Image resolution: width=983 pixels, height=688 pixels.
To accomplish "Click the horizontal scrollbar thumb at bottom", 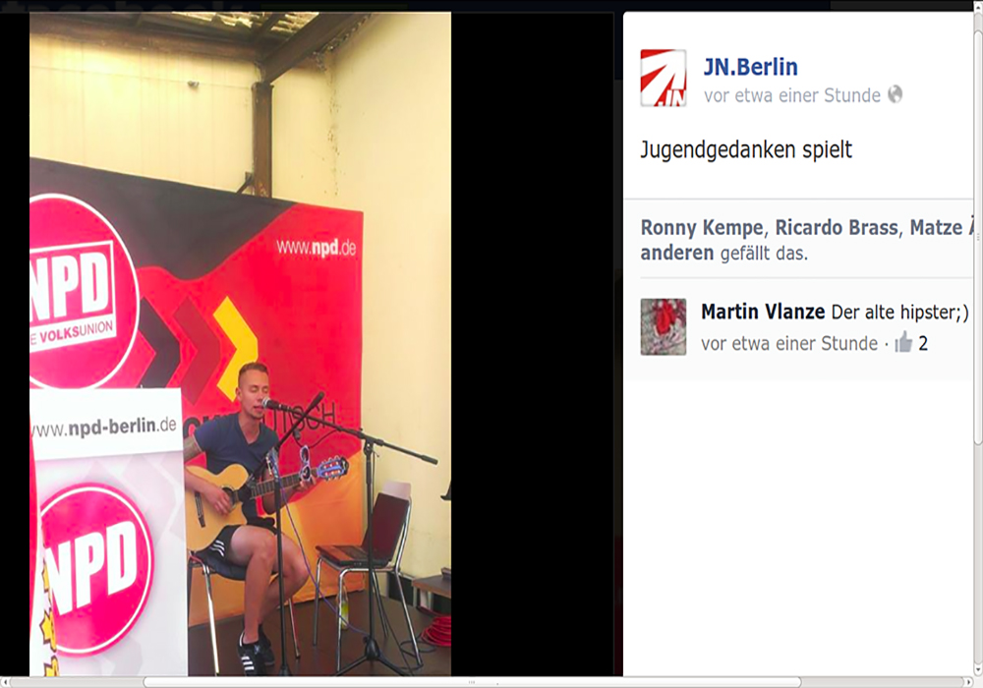I will pos(472,682).
